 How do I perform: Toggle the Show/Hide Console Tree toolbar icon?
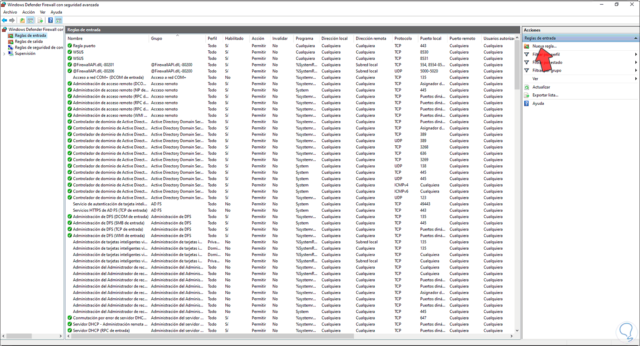(x=31, y=20)
